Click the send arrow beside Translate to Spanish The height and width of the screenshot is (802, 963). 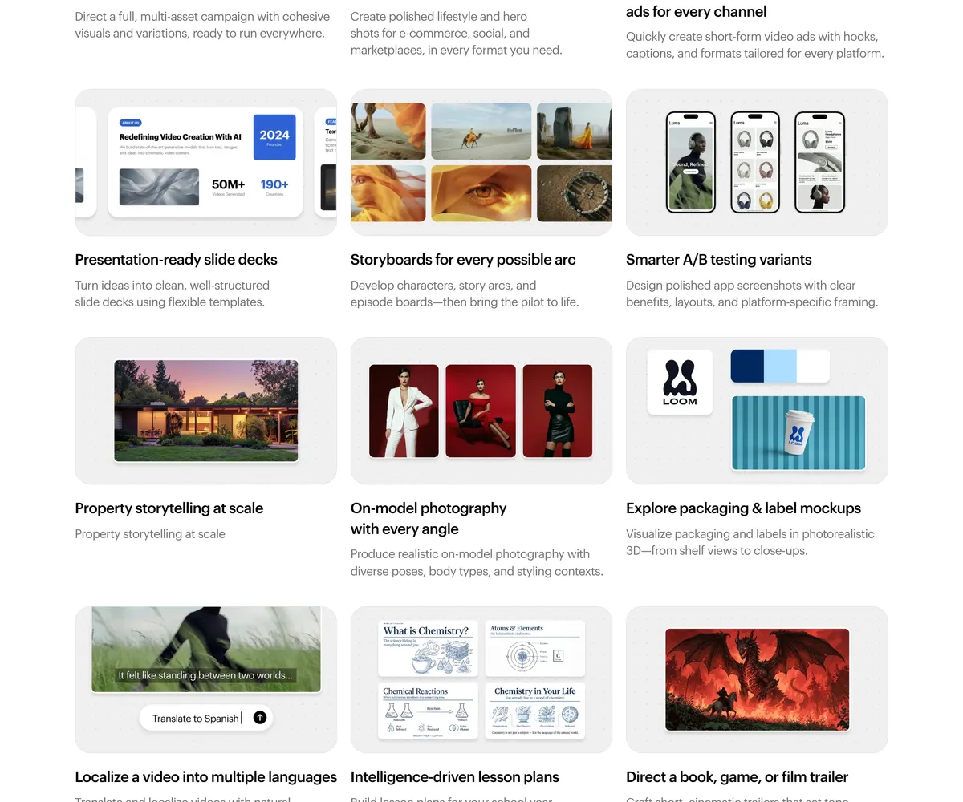click(260, 718)
